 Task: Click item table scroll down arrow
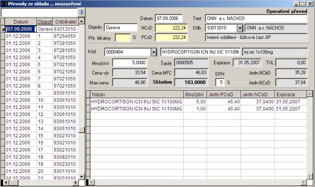[x=310, y=176]
